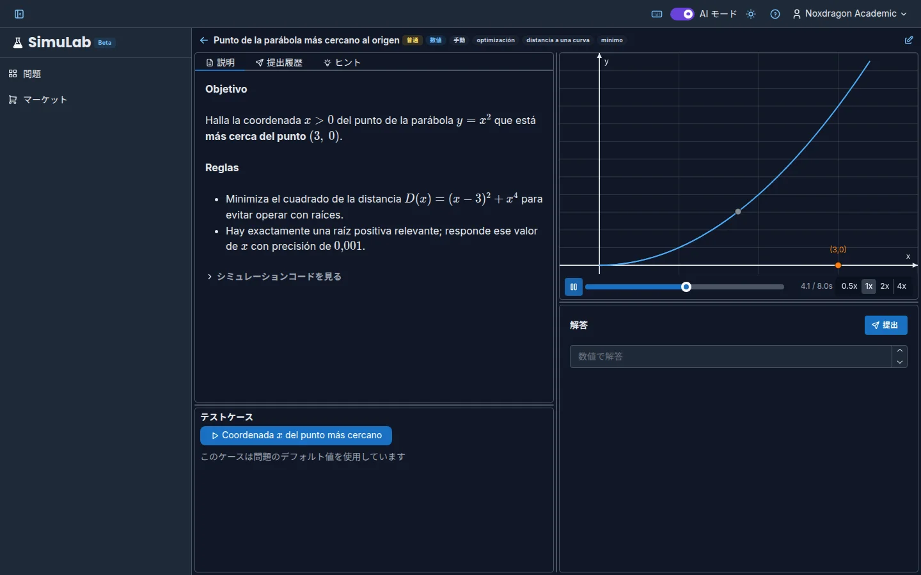Set playback speed to 4x
Image resolution: width=921 pixels, height=575 pixels.
point(902,286)
